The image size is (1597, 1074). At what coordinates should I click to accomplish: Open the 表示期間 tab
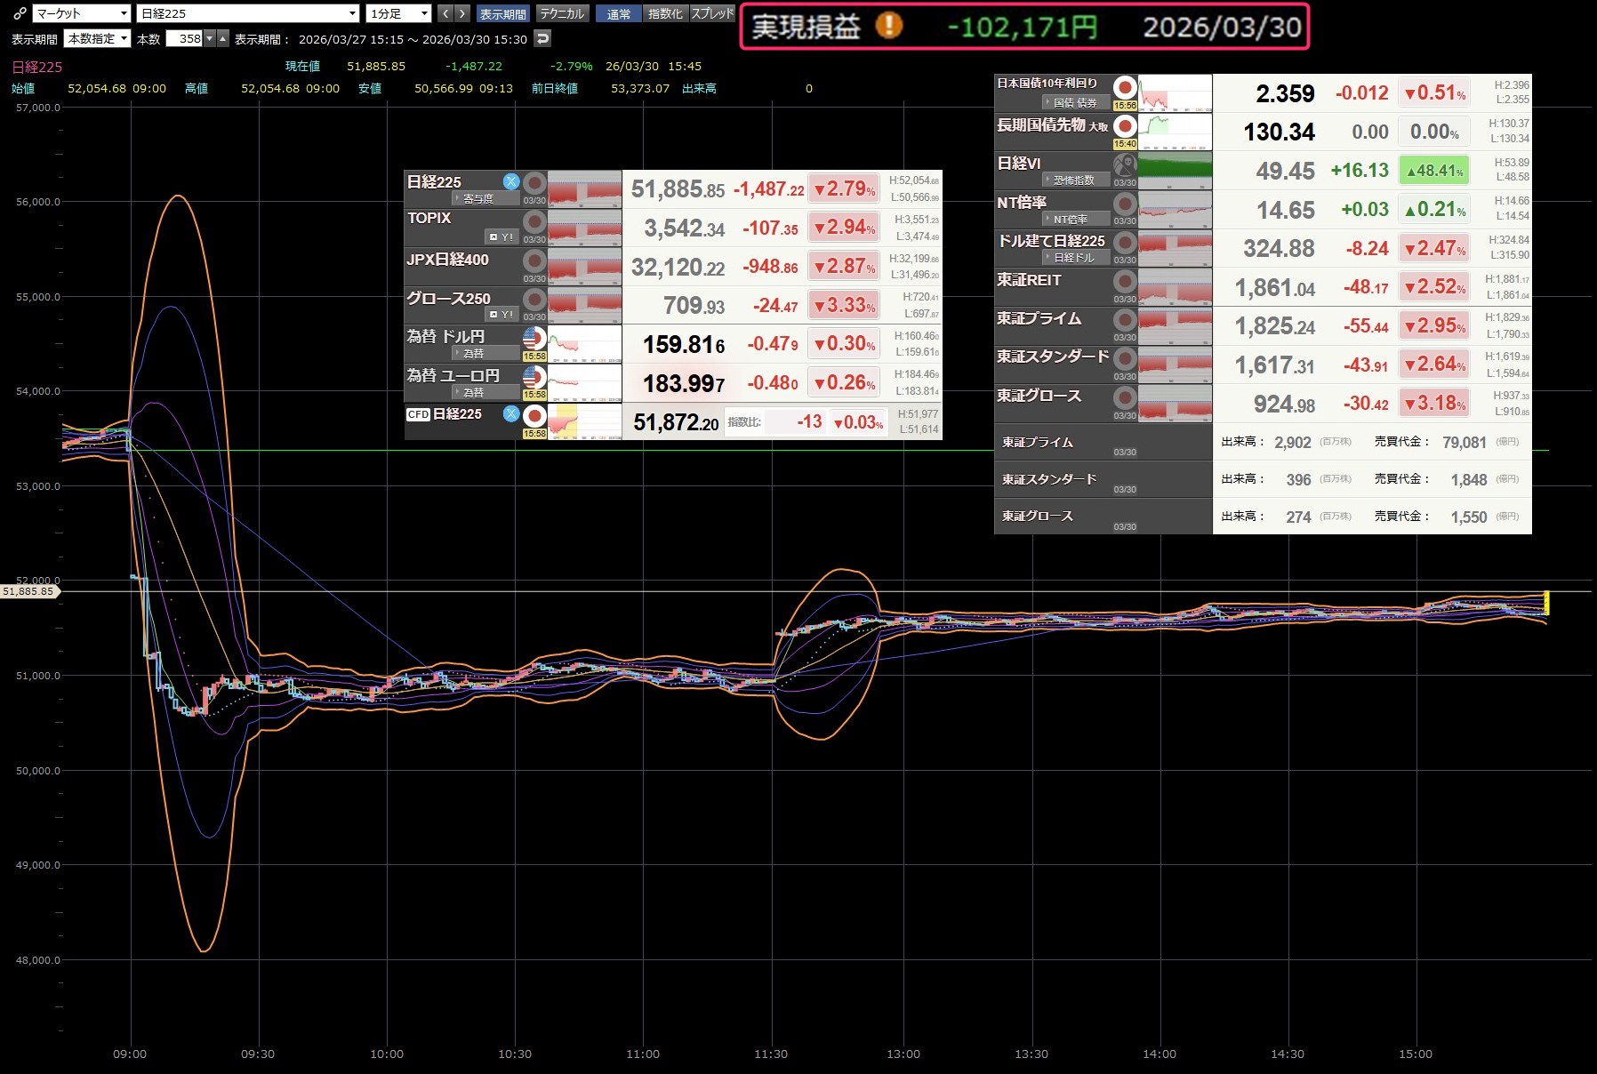[x=503, y=13]
